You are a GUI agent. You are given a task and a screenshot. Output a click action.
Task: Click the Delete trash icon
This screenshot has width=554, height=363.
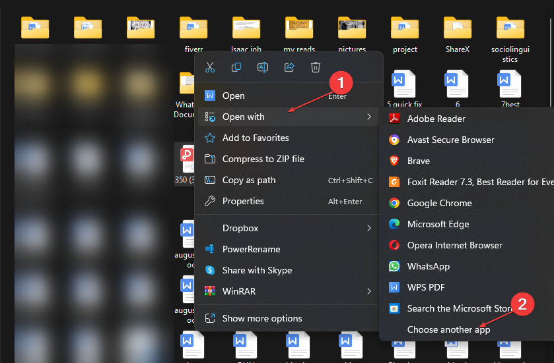coord(316,67)
